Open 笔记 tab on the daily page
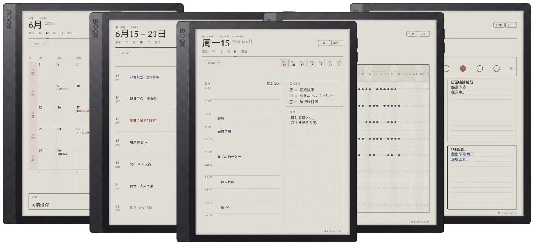Screen dimensions: 534x245 tap(244, 51)
